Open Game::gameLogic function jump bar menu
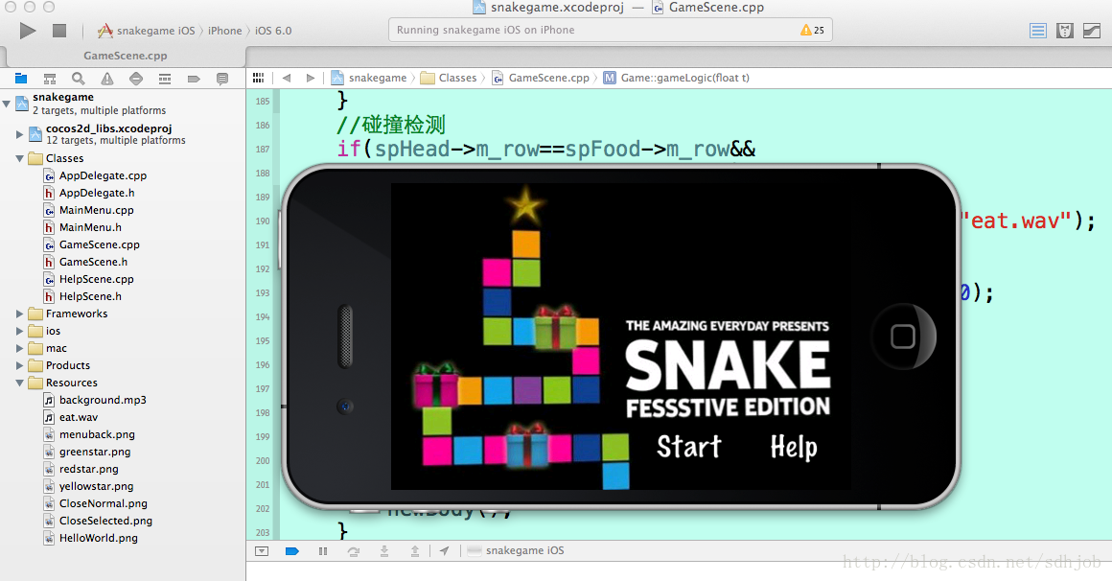The height and width of the screenshot is (581, 1112). click(677, 78)
